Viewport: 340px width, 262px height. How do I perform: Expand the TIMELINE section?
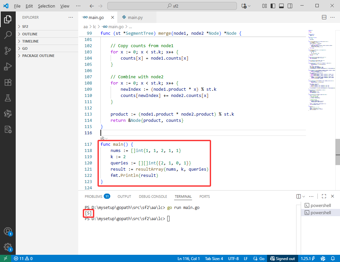point(47,41)
